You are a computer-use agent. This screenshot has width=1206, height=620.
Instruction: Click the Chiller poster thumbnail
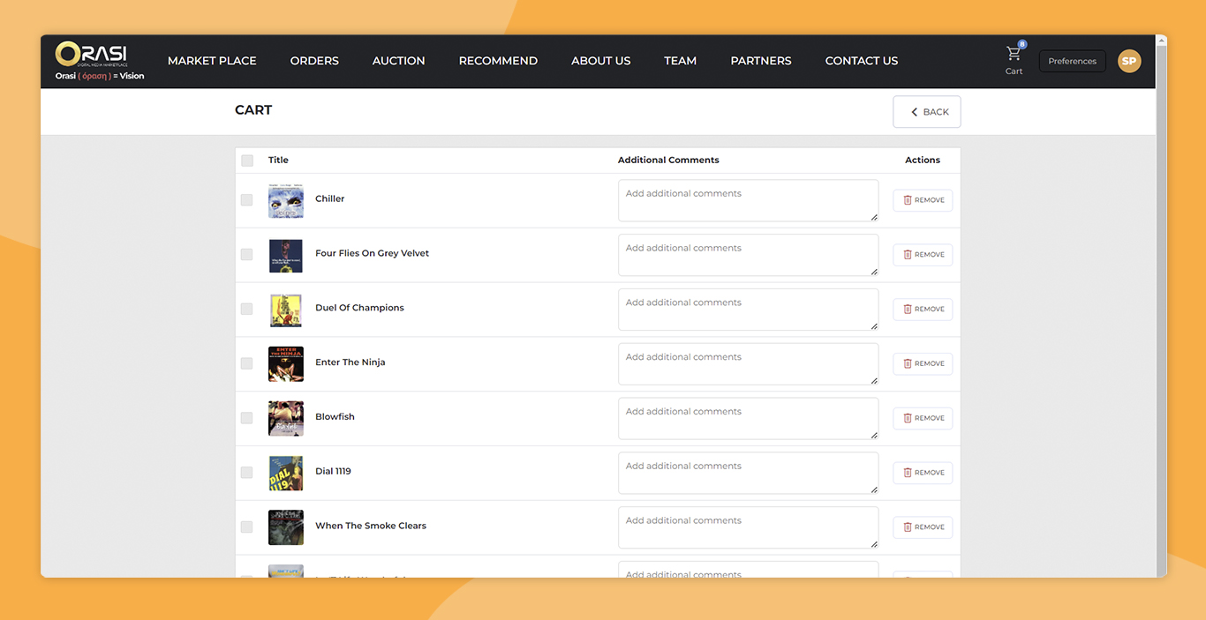[x=286, y=201]
